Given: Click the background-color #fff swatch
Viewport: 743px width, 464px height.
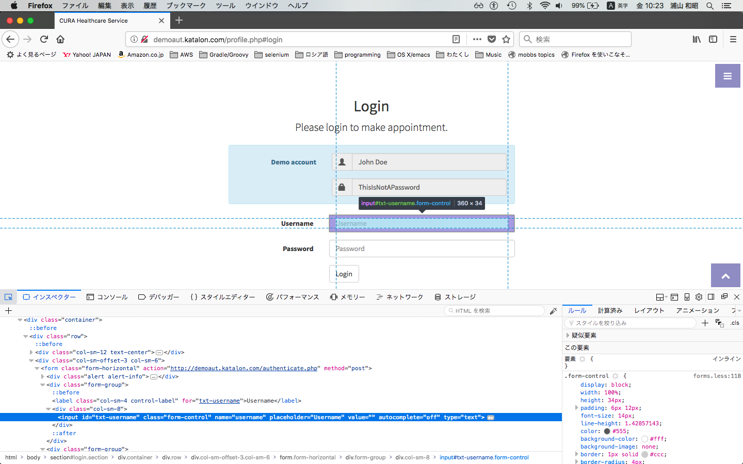Looking at the screenshot, I should (x=644, y=439).
